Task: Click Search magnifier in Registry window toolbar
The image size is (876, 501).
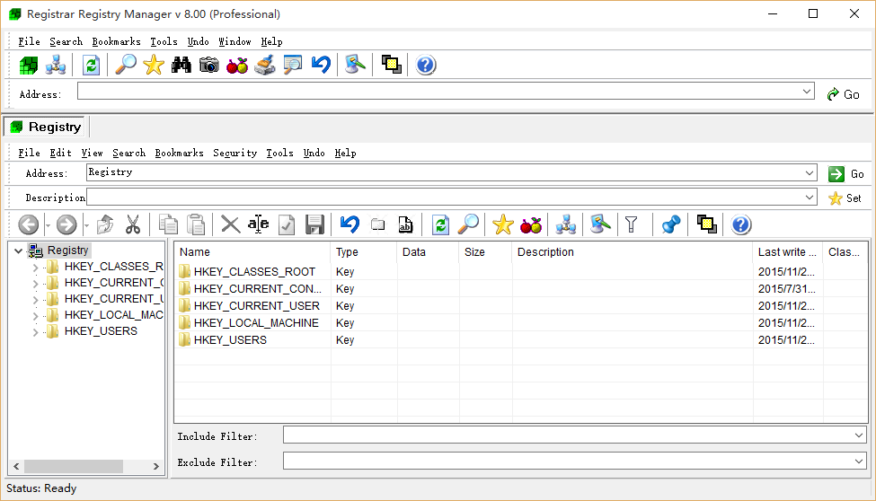Action: pyautogui.click(x=468, y=224)
